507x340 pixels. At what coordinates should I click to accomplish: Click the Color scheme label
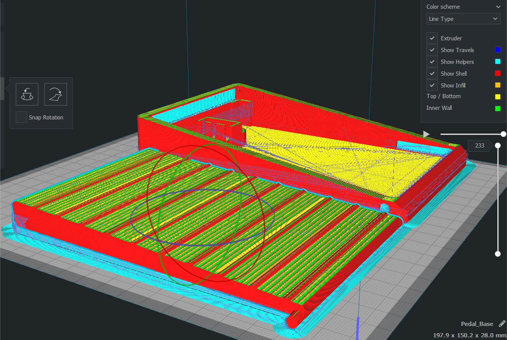443,7
